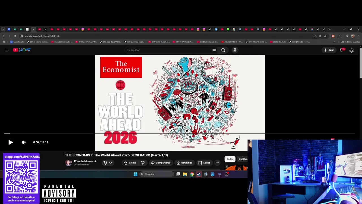The width and height of the screenshot is (362, 204).
Task: View site information icon in address bar
Action: click(21, 36)
